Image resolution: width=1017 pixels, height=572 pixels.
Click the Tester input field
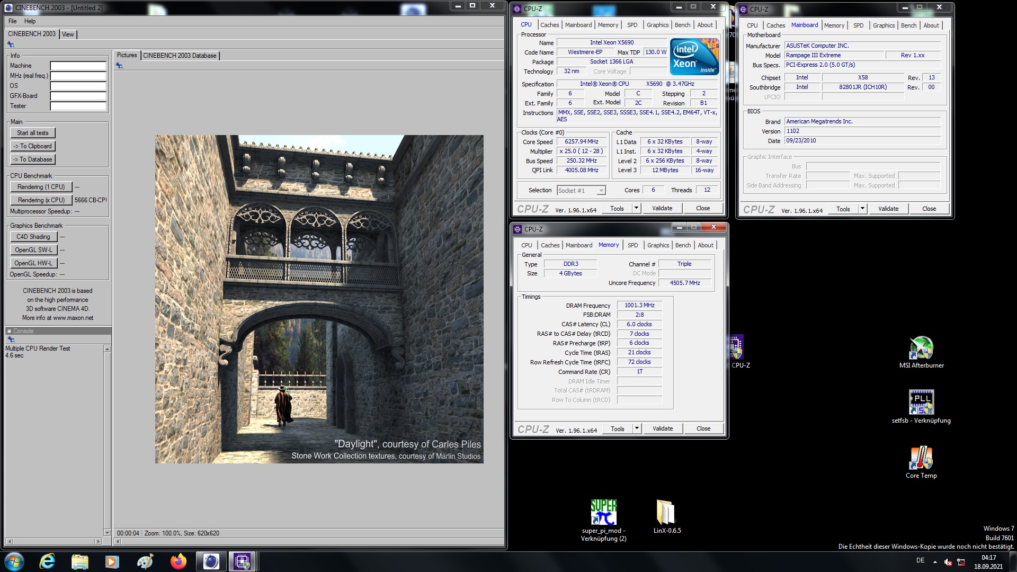coord(78,106)
